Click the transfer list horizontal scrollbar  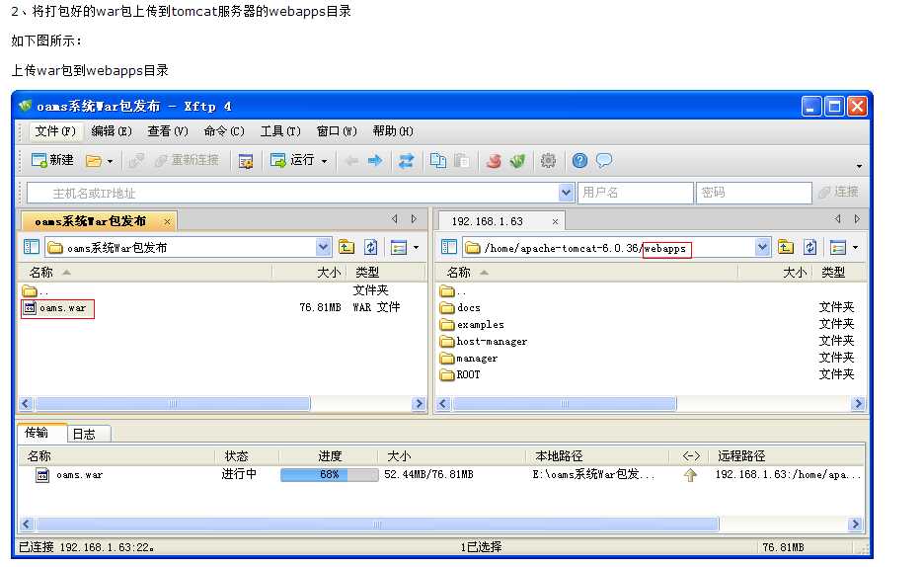(441, 524)
